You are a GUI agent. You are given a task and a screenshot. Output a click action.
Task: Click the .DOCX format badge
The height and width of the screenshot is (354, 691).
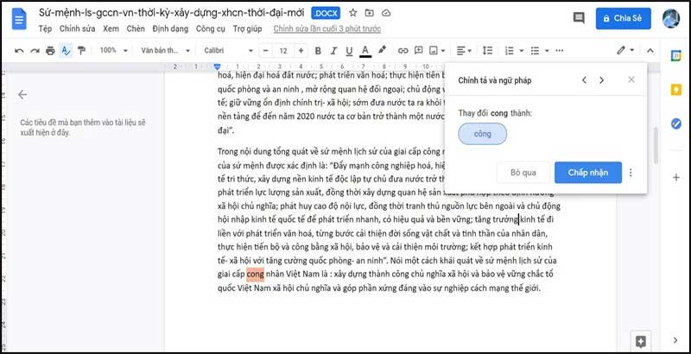point(326,13)
